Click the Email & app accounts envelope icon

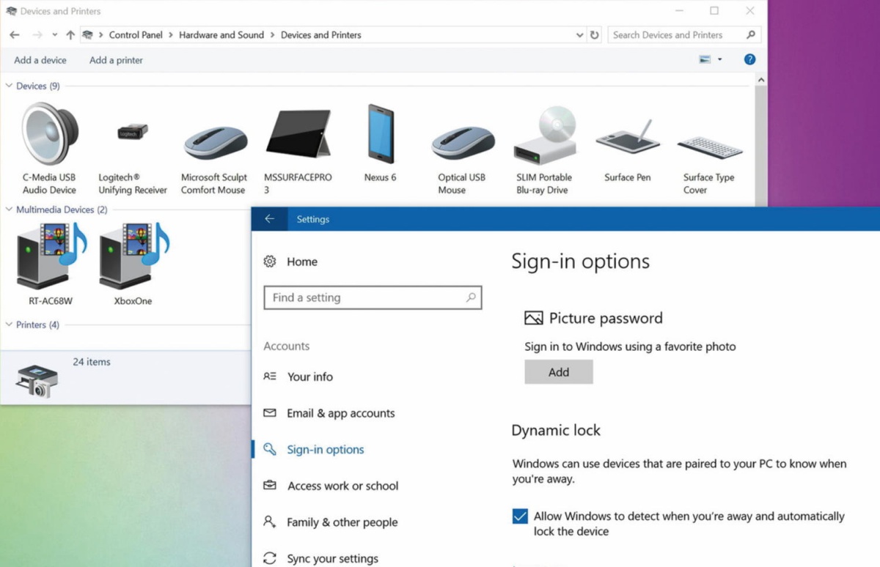[270, 413]
